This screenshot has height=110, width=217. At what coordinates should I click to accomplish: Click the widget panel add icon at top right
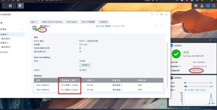[215, 40]
